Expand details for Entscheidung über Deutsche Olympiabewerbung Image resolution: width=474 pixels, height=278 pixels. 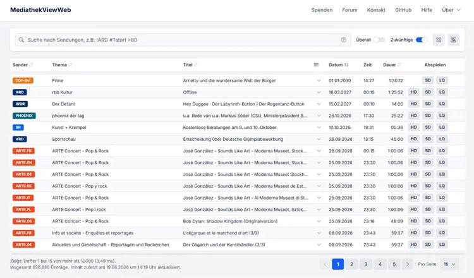[319, 139]
